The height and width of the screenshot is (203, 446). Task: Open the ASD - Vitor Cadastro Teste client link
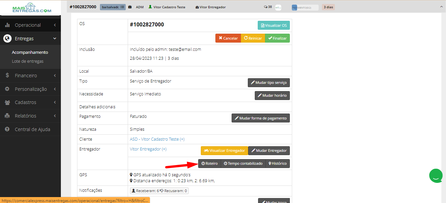click(x=157, y=139)
